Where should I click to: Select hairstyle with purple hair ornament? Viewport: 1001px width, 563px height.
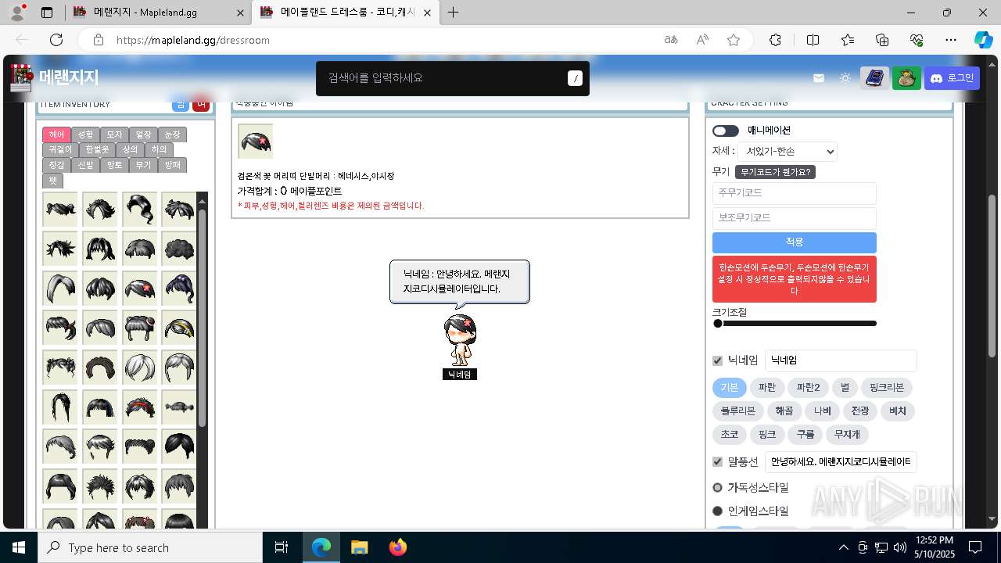(x=179, y=289)
